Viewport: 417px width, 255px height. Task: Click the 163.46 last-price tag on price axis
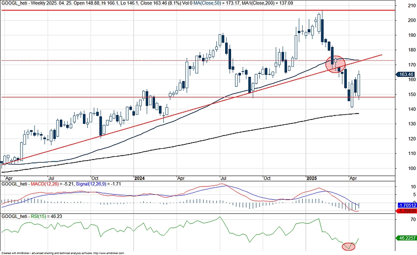coord(406,74)
